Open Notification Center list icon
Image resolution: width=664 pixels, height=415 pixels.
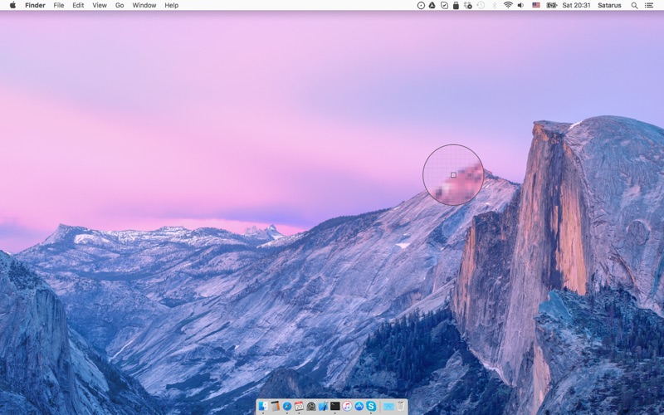click(x=648, y=6)
